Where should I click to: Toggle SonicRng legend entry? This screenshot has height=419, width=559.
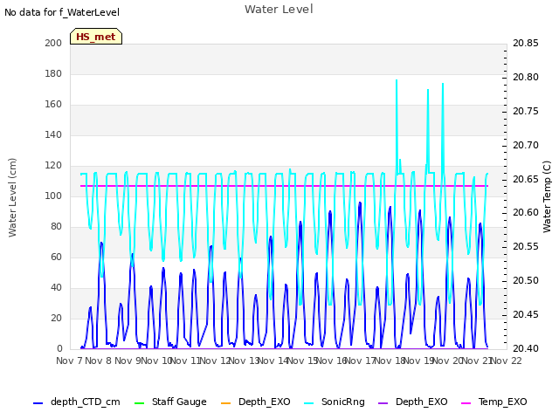tap(335, 402)
